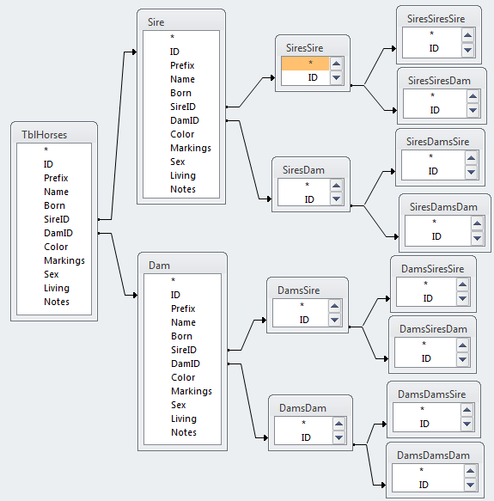This screenshot has width=494, height=501.
Task: Click the Dam table title bar
Action: (x=182, y=266)
